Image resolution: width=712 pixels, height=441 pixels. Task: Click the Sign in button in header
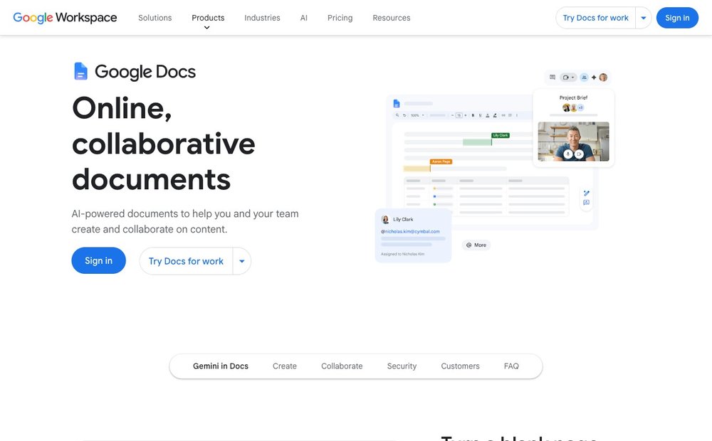click(x=677, y=18)
